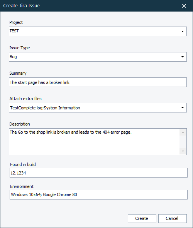Screen dimensions: 193x228
Task: Click the Summary label
Action: [18, 73]
